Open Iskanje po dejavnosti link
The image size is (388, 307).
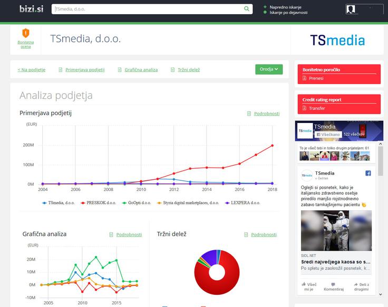288,12
